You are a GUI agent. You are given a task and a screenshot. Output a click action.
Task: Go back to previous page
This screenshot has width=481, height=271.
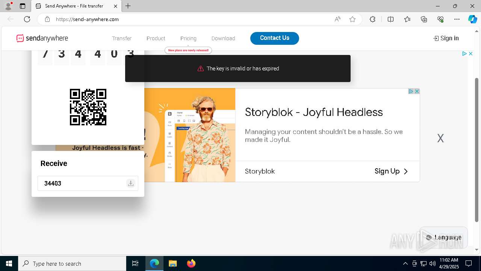click(x=11, y=19)
